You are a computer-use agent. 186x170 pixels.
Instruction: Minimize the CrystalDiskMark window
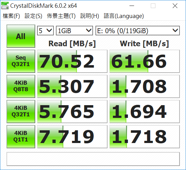132,6
